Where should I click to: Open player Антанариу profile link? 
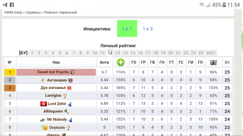click(57, 80)
